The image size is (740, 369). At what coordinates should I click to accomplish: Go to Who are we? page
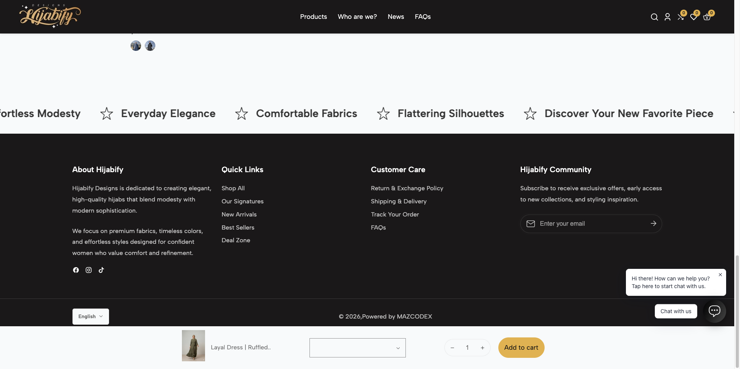[357, 17]
